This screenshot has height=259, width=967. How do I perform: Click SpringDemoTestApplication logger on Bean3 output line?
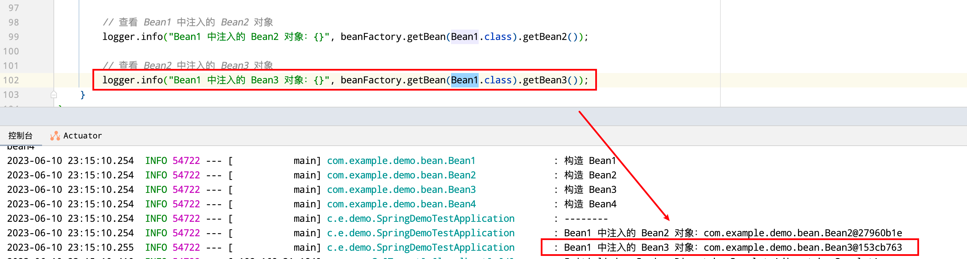421,248
